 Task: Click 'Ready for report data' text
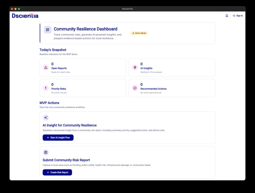click(61, 72)
